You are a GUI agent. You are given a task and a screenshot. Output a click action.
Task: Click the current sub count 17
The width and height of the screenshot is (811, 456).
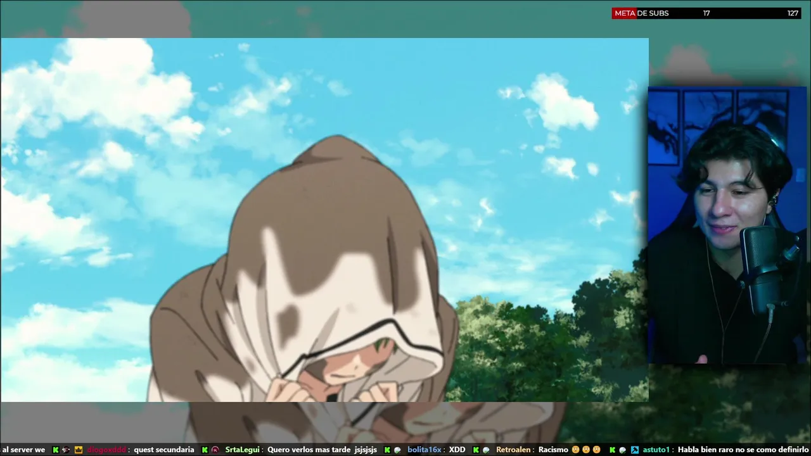[706, 13]
